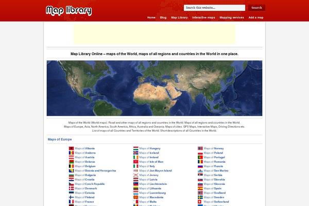Viewport: 309px width, 206px height.
Task: Select the Romania flag icon
Action: pyautogui.click(x=200, y=162)
